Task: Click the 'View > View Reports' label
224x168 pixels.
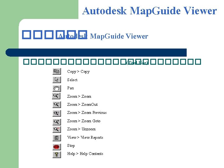Action: pyautogui.click(x=85, y=138)
